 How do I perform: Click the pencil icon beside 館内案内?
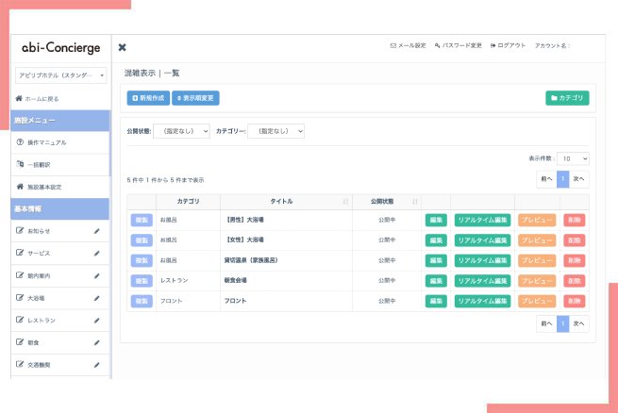[x=97, y=275]
